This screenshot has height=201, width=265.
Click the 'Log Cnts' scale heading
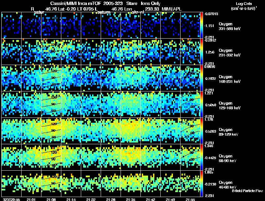[244, 4]
